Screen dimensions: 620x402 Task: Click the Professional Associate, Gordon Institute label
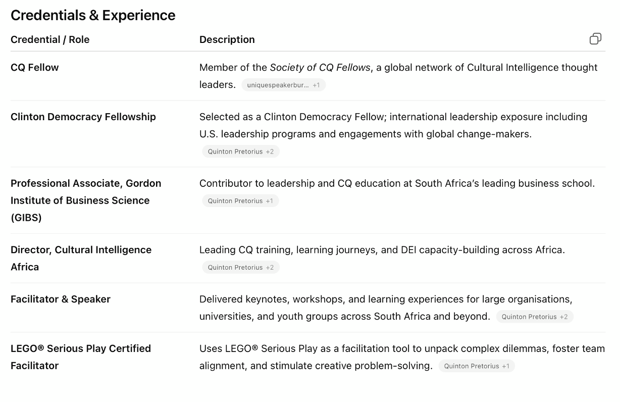pos(86,200)
